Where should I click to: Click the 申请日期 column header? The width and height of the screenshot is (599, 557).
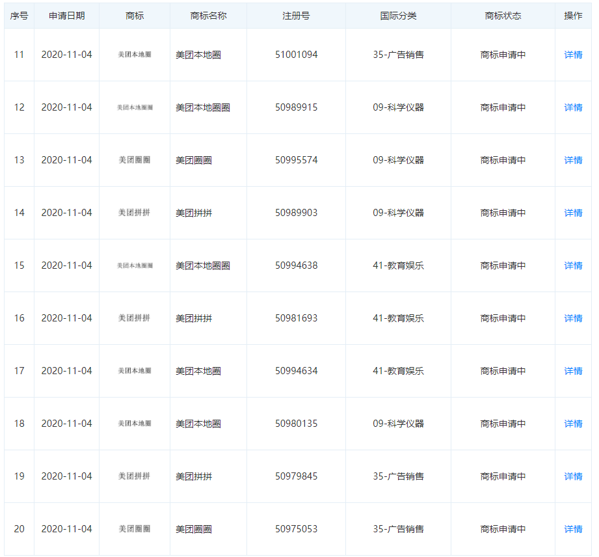pos(66,16)
